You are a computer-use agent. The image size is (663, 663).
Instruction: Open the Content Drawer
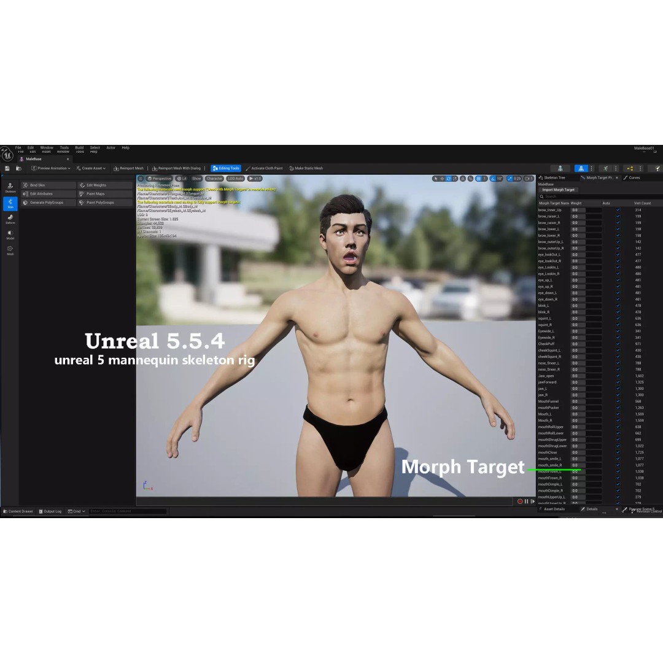pyautogui.click(x=18, y=511)
